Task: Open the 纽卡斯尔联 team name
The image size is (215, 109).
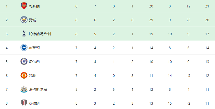Action: (38, 89)
